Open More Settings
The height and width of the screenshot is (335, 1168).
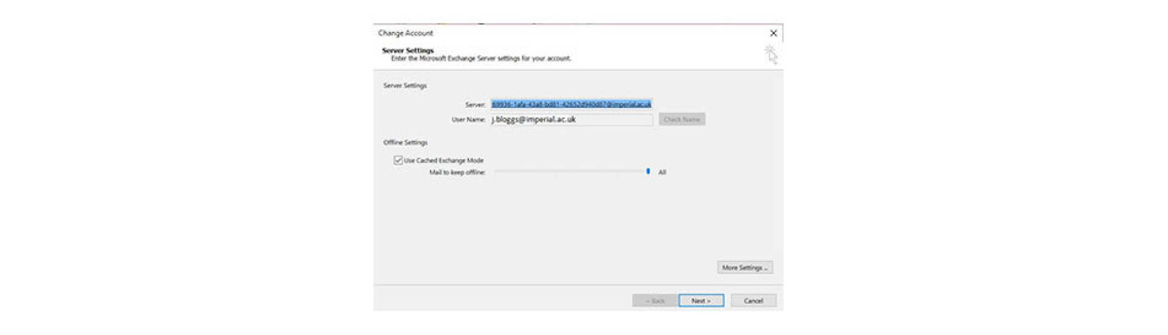[745, 268]
